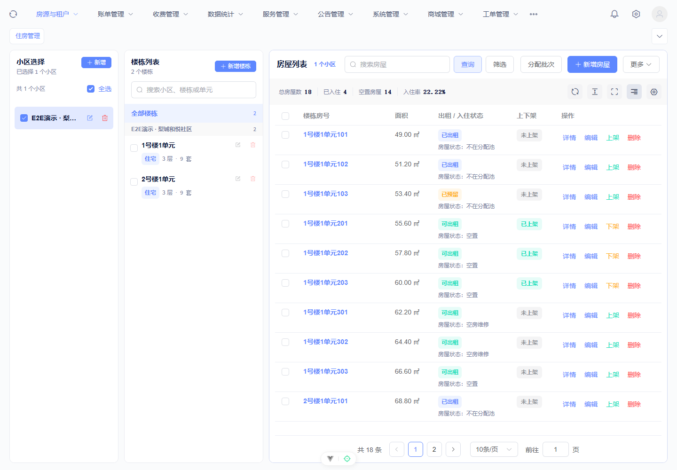Open 详情 for 1号楼1单元102
This screenshot has width=677, height=470.
(x=569, y=167)
